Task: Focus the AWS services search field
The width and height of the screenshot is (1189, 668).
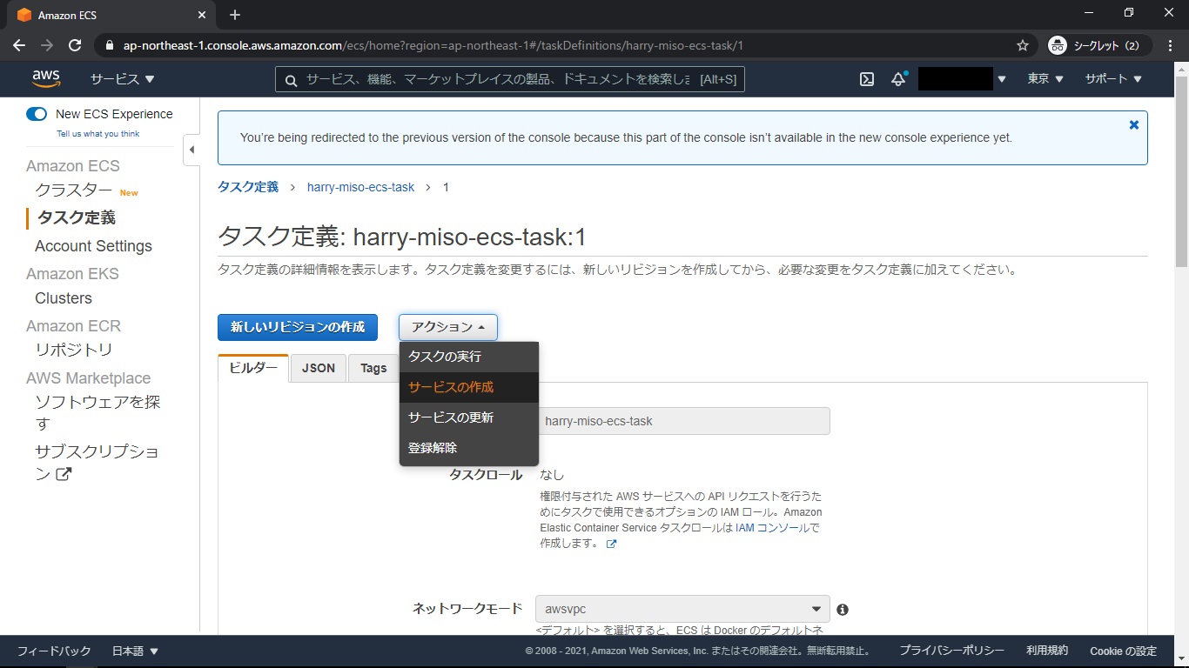Action: [x=509, y=79]
